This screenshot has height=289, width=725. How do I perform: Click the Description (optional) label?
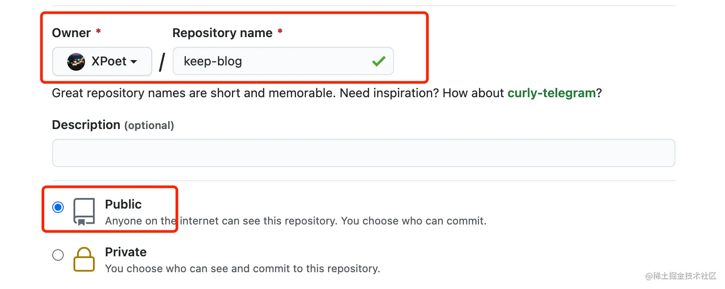click(x=113, y=125)
